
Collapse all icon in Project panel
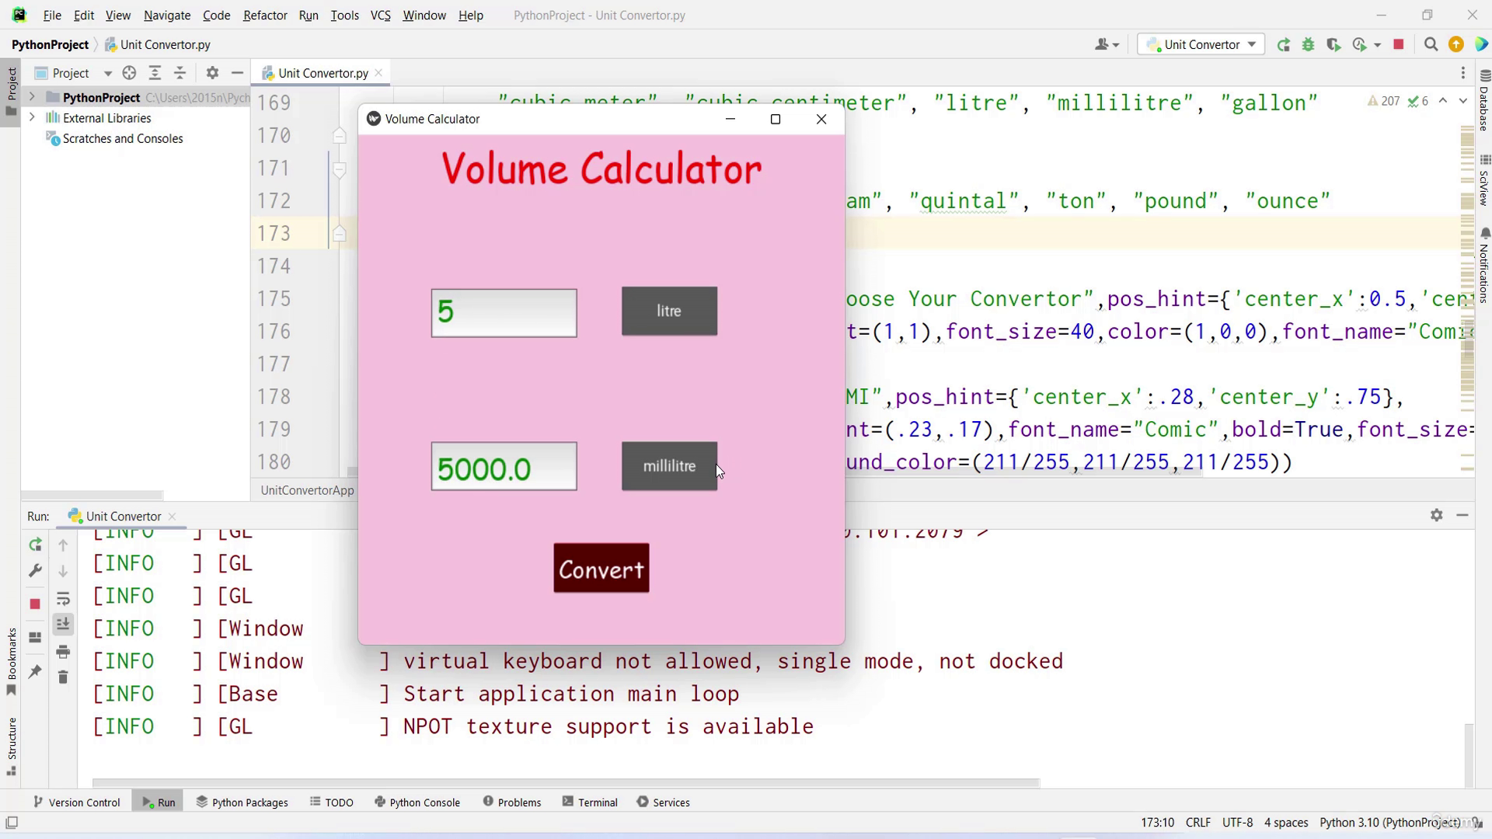click(x=180, y=73)
